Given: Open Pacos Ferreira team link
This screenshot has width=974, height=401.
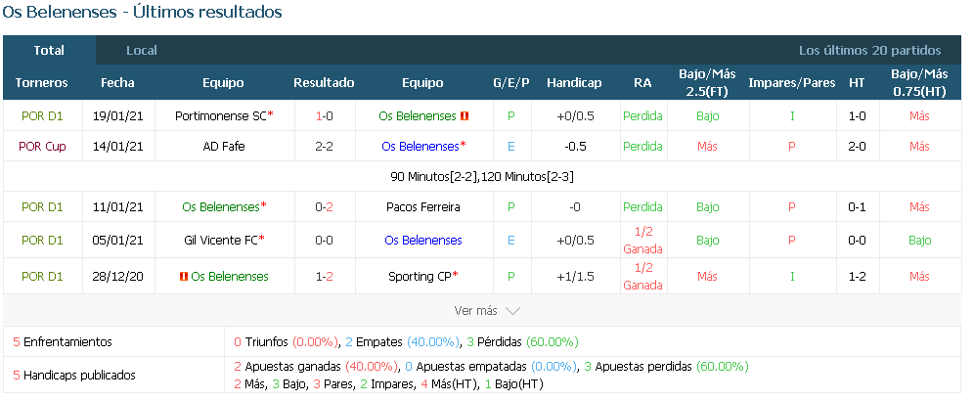Looking at the screenshot, I should click(x=423, y=207).
